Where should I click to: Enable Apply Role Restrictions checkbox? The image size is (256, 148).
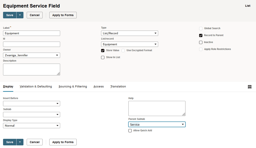coord(201,49)
